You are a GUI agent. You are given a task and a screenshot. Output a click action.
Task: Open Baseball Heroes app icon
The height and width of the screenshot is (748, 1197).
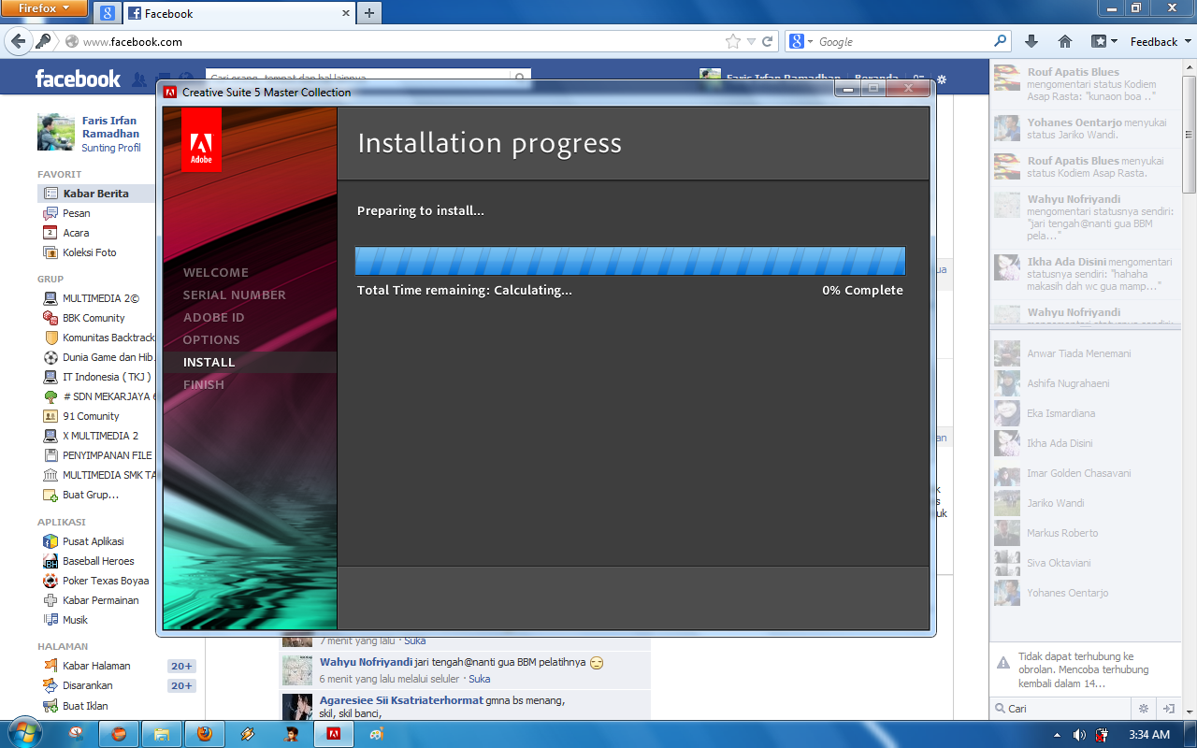pos(50,561)
